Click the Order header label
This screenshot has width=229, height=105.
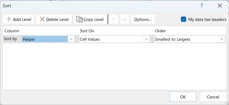(160, 31)
